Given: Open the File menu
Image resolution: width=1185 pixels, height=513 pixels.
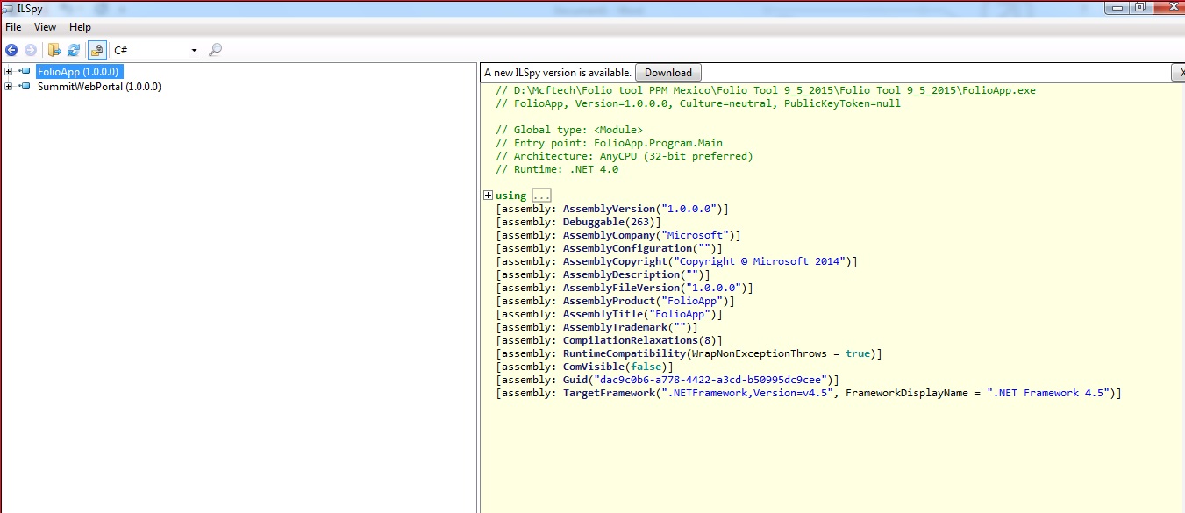Looking at the screenshot, I should [x=13, y=27].
